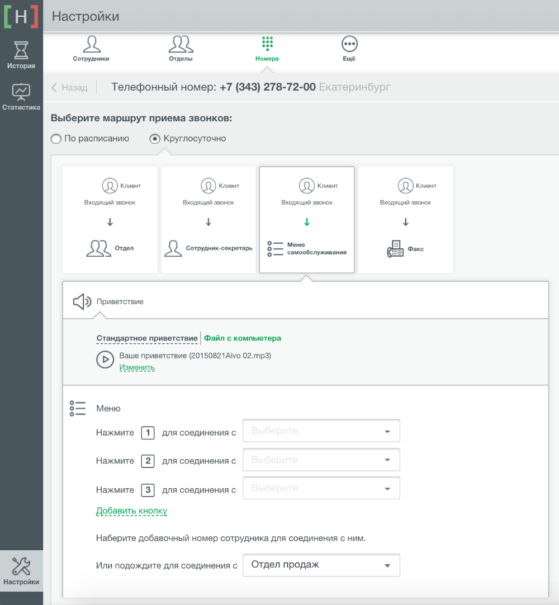Screen dimensions: 559x605
Task: Select the По расписанию radio button
Action: [56, 139]
